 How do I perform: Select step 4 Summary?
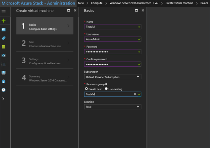pos(45,77)
